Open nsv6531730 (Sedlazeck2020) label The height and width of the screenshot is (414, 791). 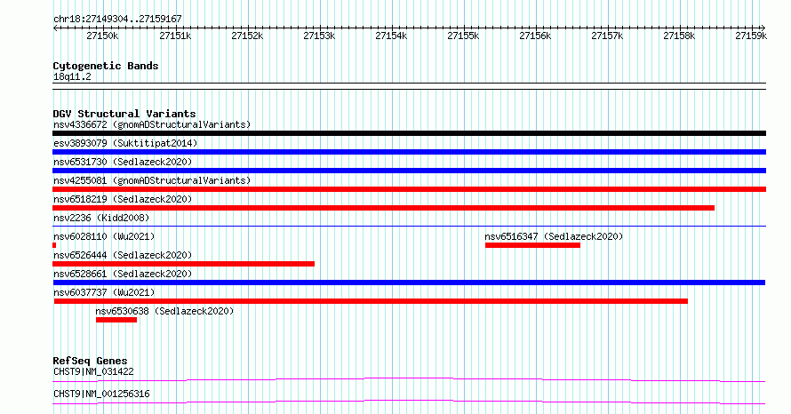(x=123, y=162)
